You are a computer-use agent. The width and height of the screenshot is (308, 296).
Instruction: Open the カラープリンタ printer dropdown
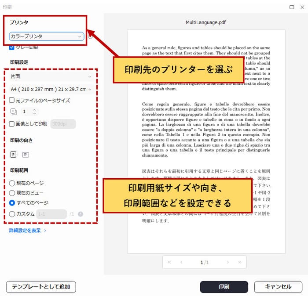(x=47, y=36)
